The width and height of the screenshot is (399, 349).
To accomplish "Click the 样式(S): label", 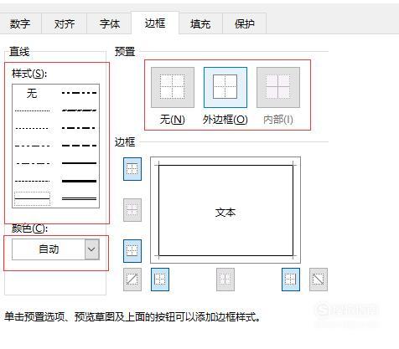I will pyautogui.click(x=29, y=74).
